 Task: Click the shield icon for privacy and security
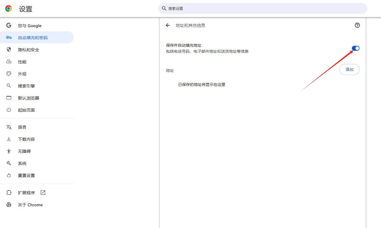9,50
